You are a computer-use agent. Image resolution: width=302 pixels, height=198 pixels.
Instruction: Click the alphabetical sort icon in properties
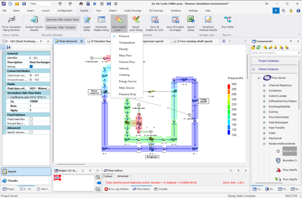point(9,47)
